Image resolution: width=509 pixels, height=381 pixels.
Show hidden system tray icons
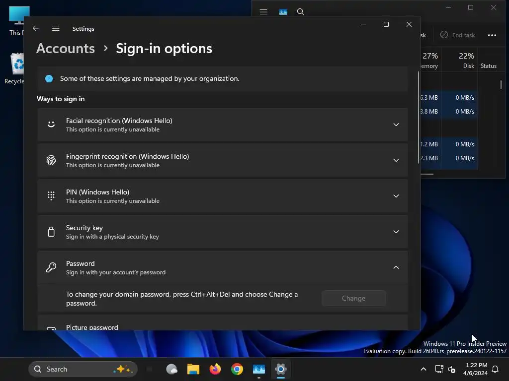click(x=424, y=369)
